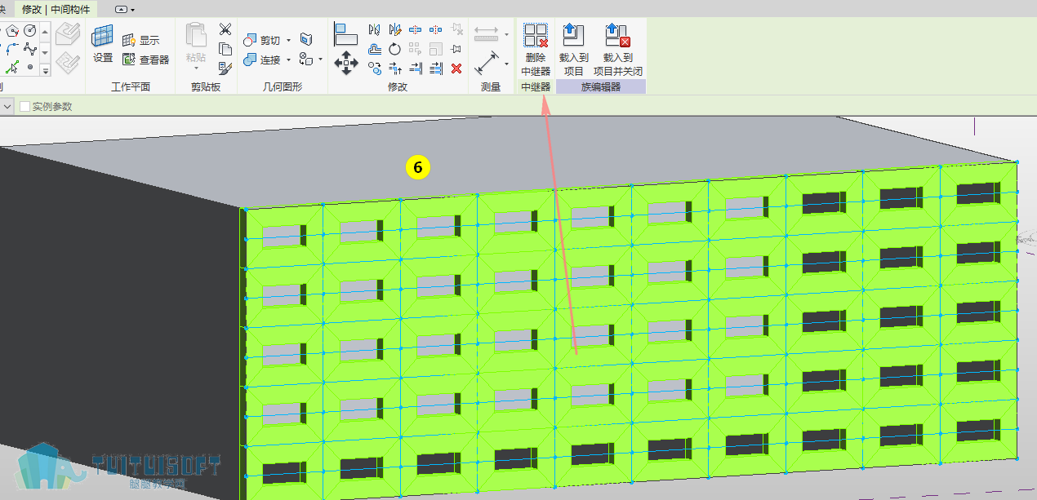Select the Move tool with four arrows
This screenshot has width=1037, height=500.
click(x=346, y=62)
